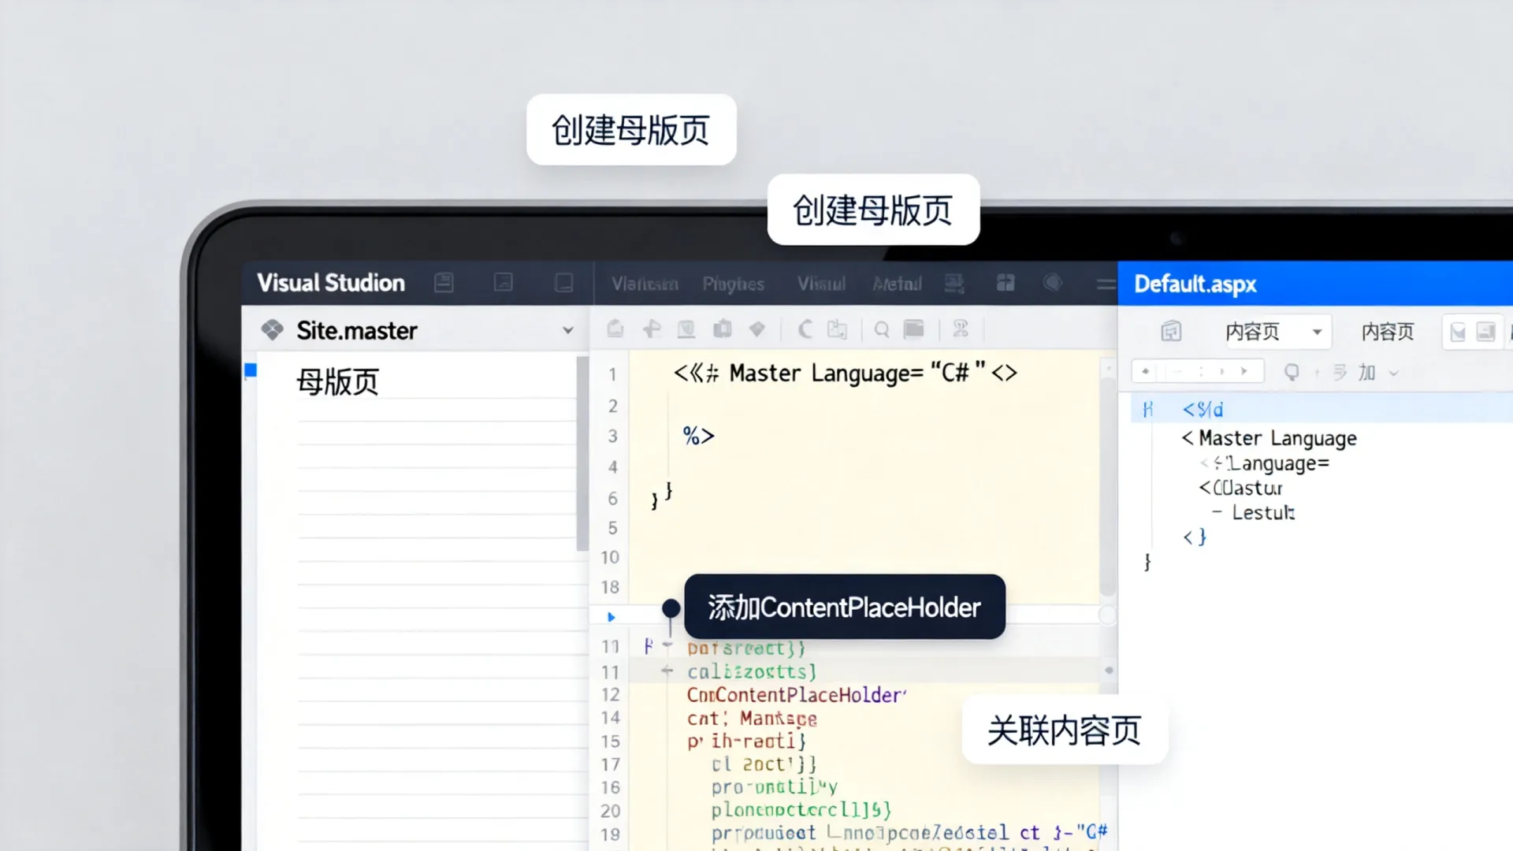Open the Metad menu
Viewport: 1513px width, 851px height.
[897, 284]
